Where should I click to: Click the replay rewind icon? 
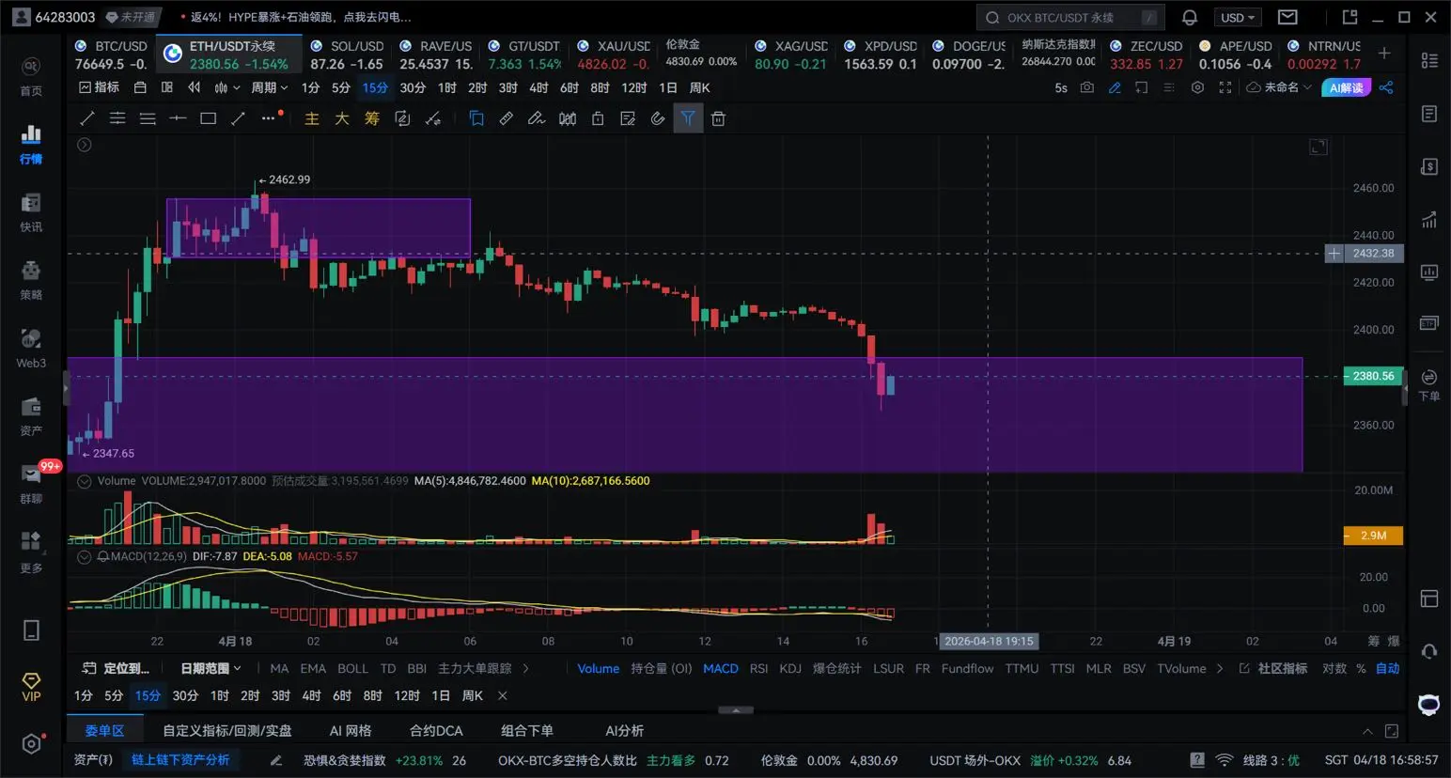195,87
